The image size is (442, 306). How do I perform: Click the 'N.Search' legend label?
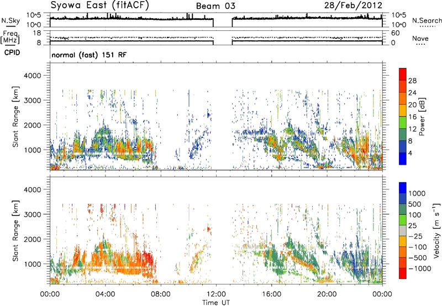coord(427,20)
